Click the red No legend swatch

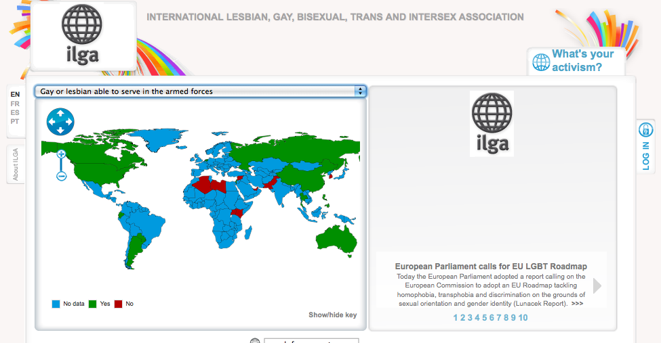(x=118, y=304)
